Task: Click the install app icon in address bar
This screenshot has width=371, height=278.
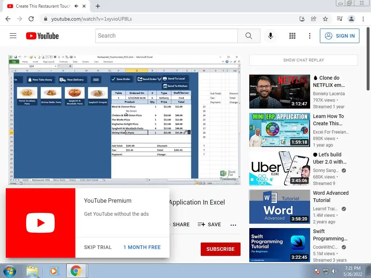Action: 302,19
